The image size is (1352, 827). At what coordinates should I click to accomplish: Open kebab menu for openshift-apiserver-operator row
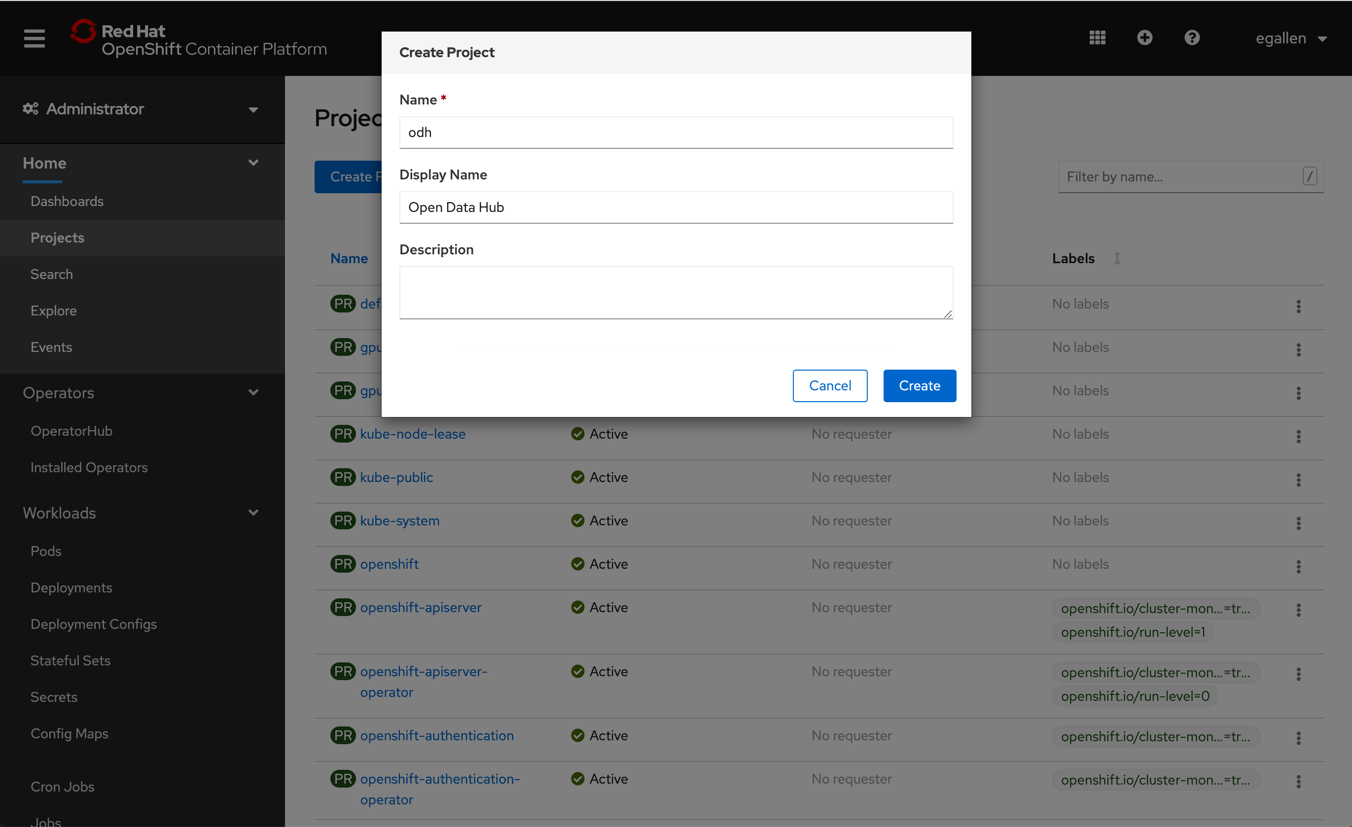1299,674
